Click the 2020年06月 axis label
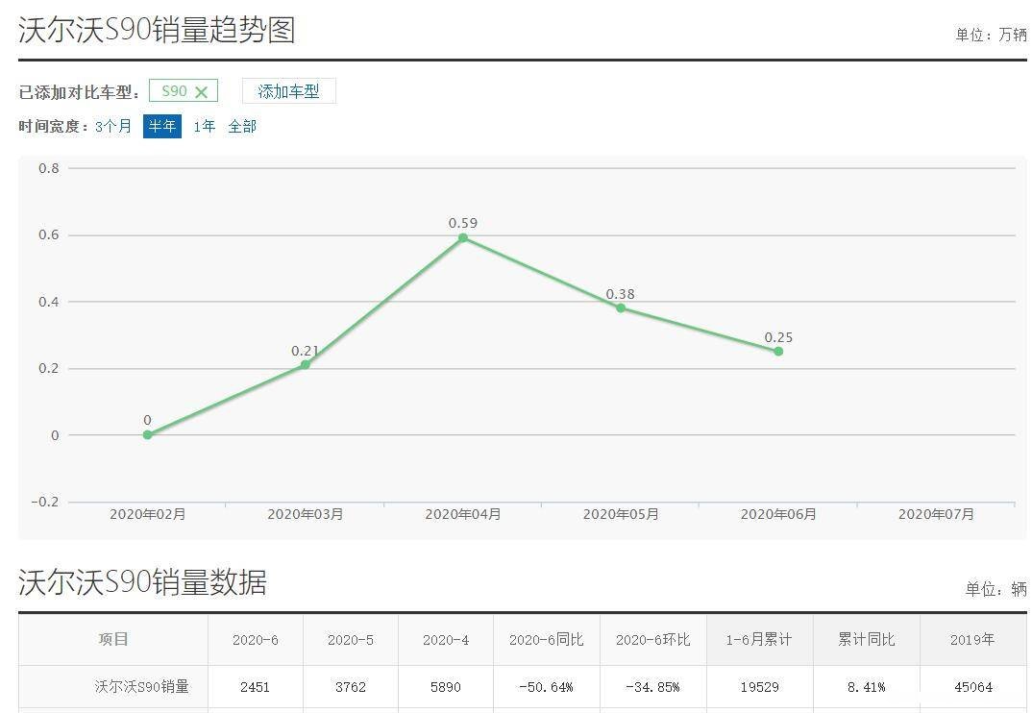This screenshot has height=713, width=1032. coord(778,514)
